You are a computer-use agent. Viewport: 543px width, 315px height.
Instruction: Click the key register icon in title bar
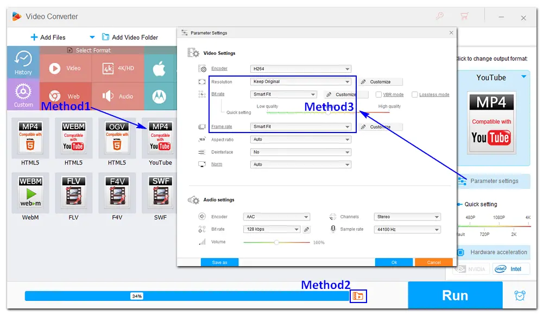[439, 16]
